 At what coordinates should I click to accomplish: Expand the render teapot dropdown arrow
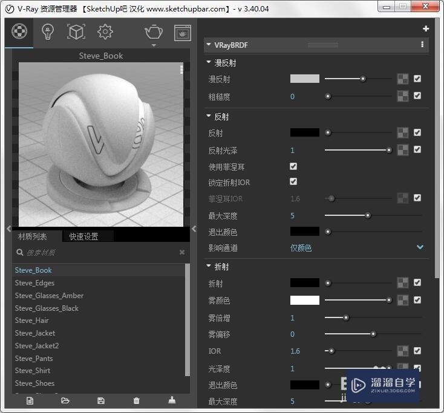click(154, 45)
